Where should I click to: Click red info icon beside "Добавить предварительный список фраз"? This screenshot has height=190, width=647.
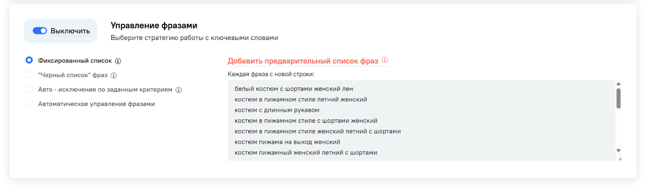385,60
